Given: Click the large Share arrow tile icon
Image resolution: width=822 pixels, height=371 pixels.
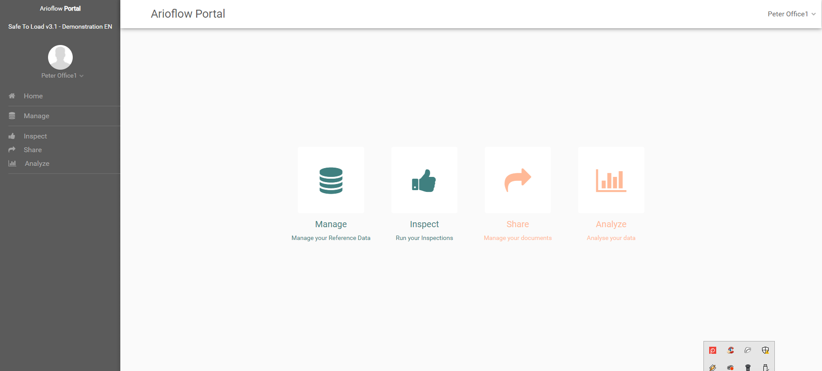Looking at the screenshot, I should (518, 180).
